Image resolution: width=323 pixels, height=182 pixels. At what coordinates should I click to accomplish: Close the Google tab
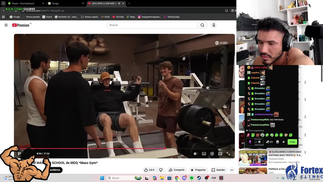tap(83, 4)
